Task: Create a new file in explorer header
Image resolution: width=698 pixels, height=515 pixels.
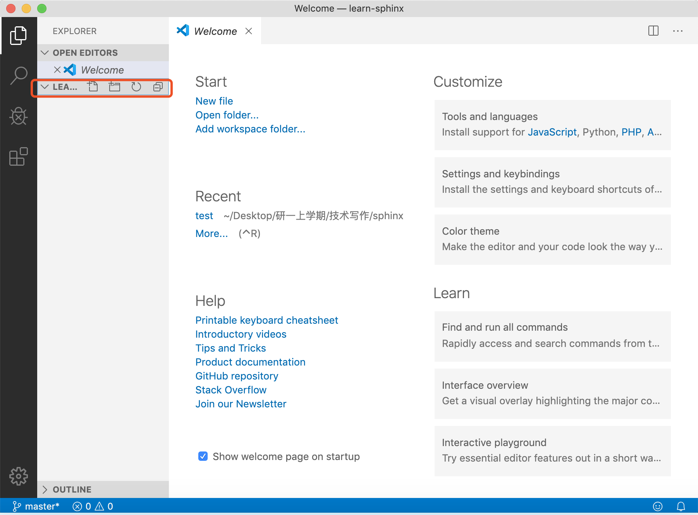Action: coord(93,87)
